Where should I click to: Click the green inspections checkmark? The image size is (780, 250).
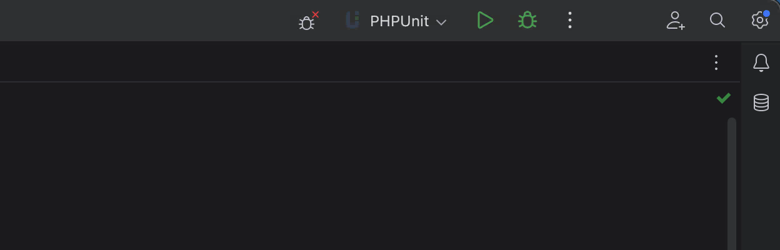(x=724, y=98)
